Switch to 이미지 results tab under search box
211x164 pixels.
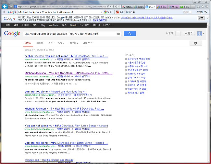tap(40, 43)
